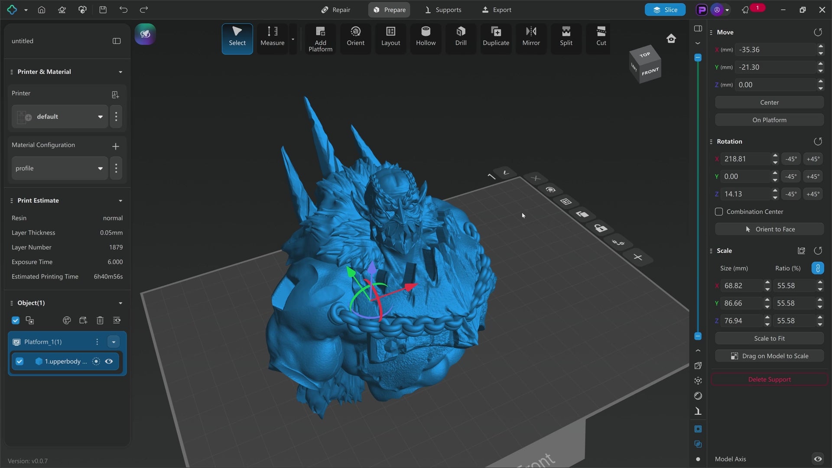The width and height of the screenshot is (832, 468).
Task: Click the Add Platform icon
Action: [x=320, y=32]
